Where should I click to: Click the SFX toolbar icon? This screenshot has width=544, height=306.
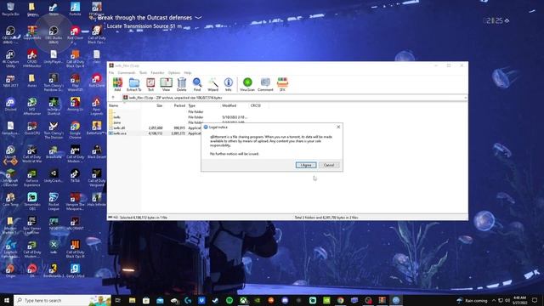coord(282,84)
